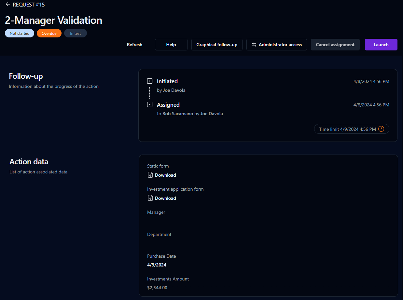Click the Static form download file icon
Viewport: 403px width, 300px height.
pos(150,175)
